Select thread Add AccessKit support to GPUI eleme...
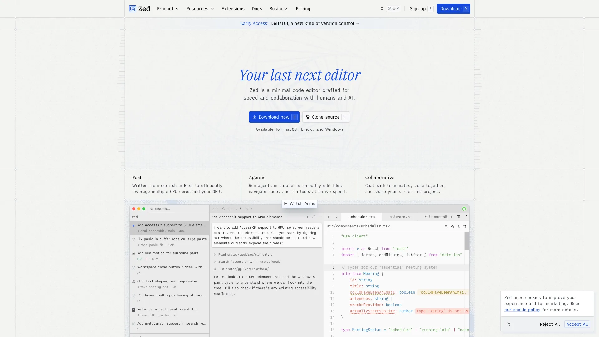Viewport: 599px width, 337px height. [169, 228]
